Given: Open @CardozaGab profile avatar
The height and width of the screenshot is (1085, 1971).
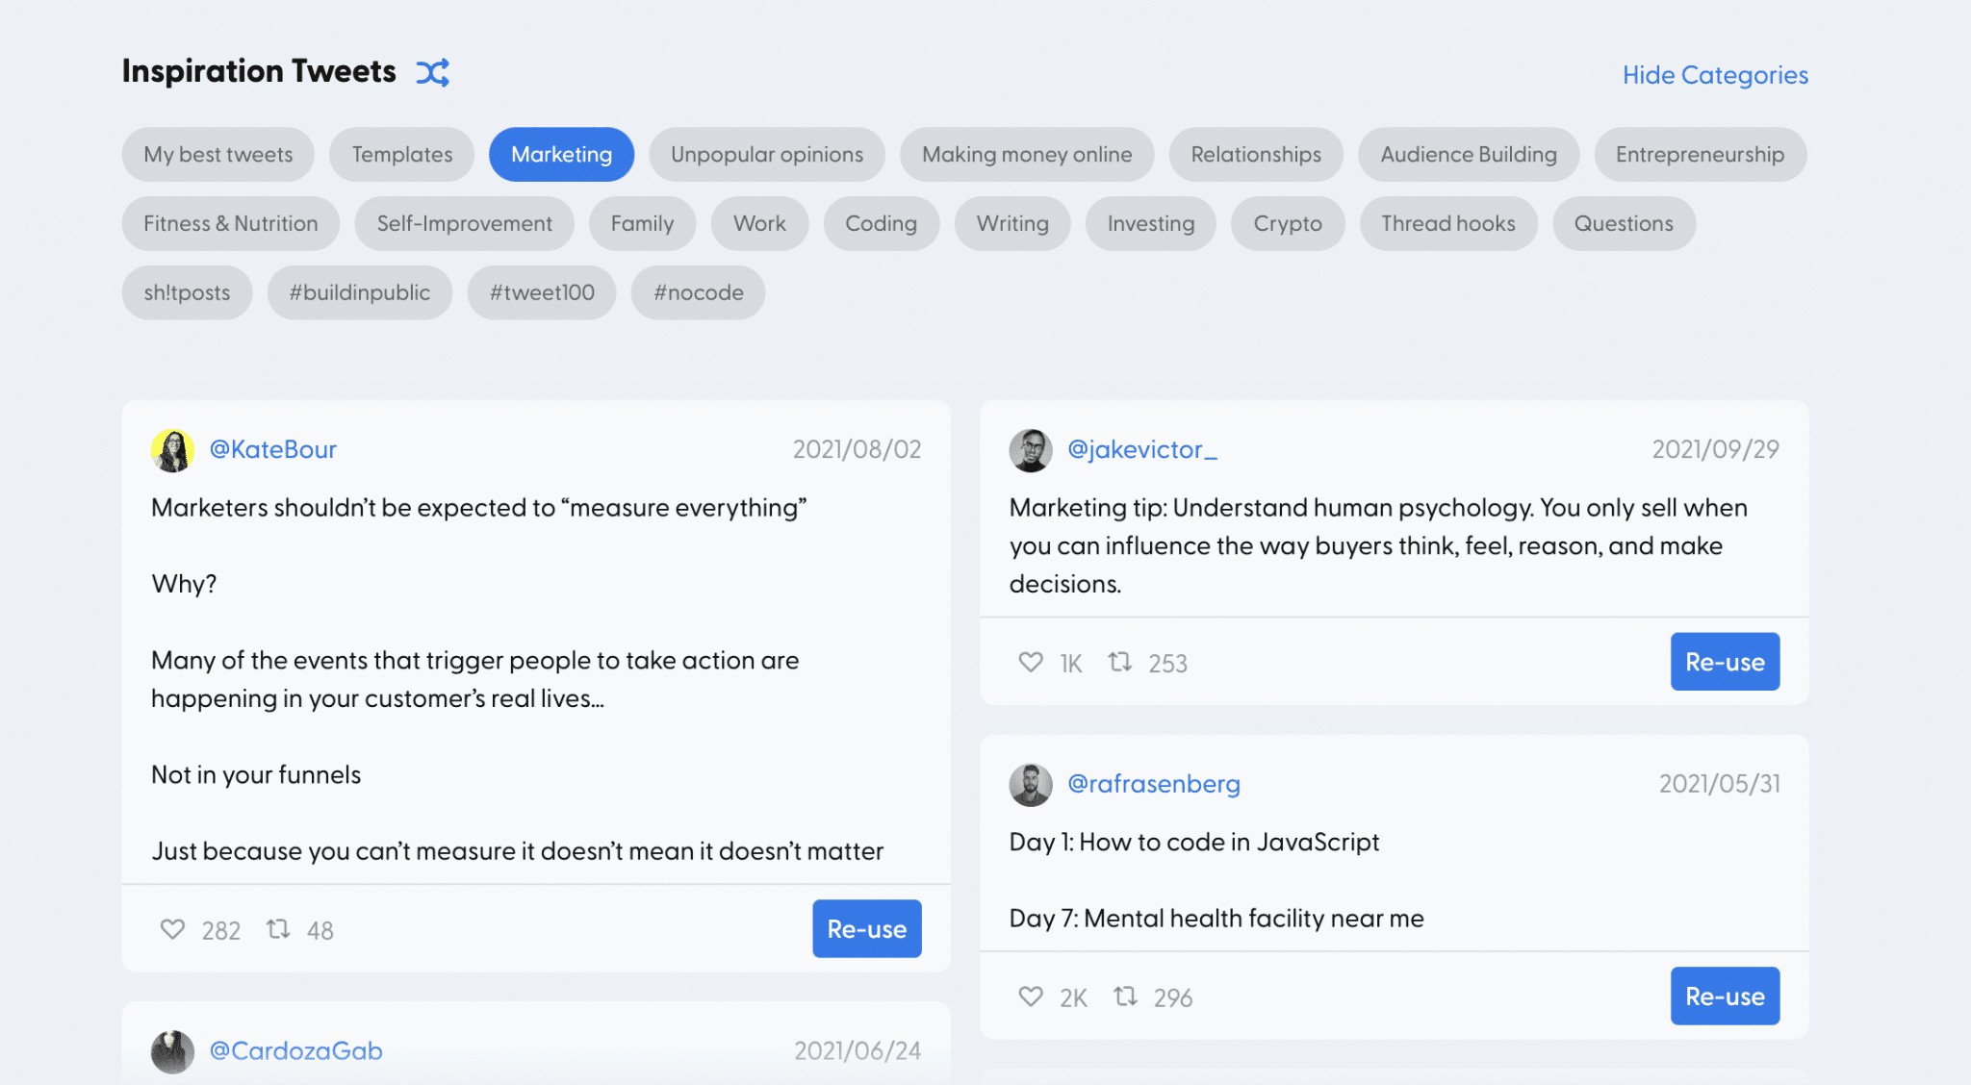Looking at the screenshot, I should click(172, 1051).
